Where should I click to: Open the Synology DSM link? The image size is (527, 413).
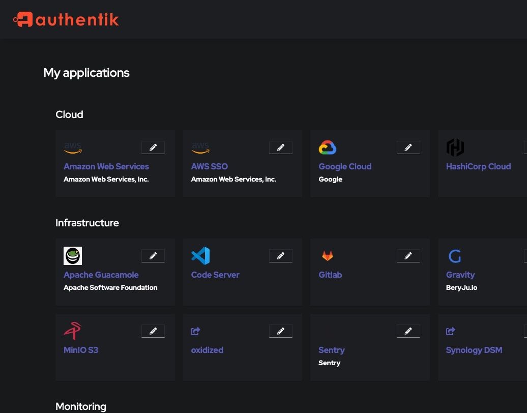pos(474,350)
